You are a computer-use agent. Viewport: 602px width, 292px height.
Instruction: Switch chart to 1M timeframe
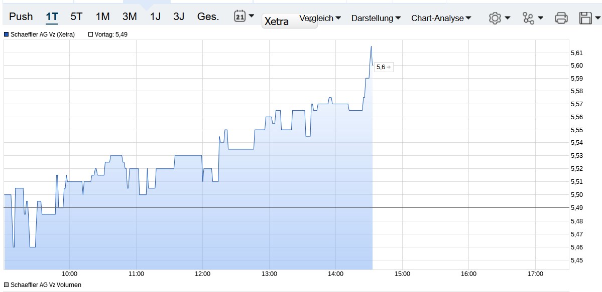pyautogui.click(x=102, y=17)
